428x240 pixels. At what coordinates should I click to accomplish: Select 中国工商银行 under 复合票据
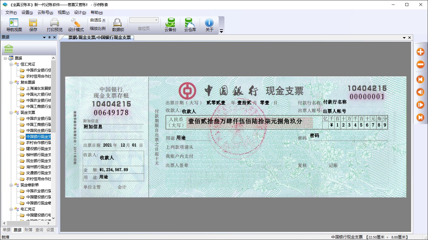[38, 106]
